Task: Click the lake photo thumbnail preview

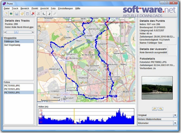Action: click(x=157, y=88)
